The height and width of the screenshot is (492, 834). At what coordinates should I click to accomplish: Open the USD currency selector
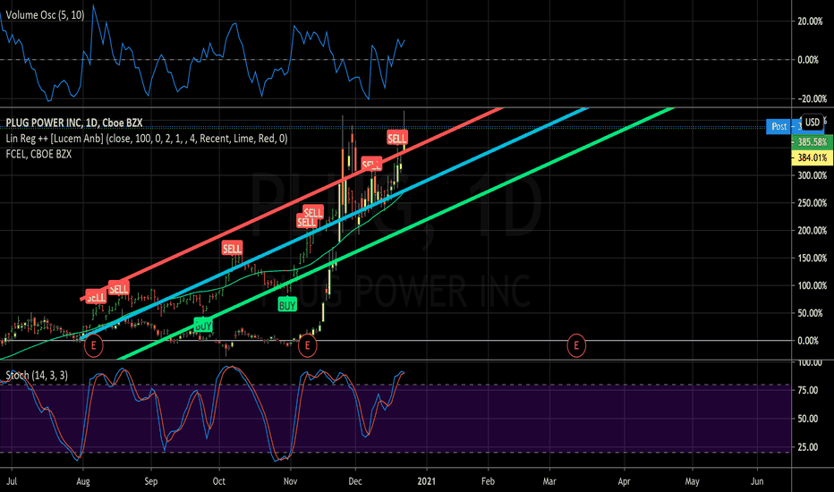(x=813, y=122)
